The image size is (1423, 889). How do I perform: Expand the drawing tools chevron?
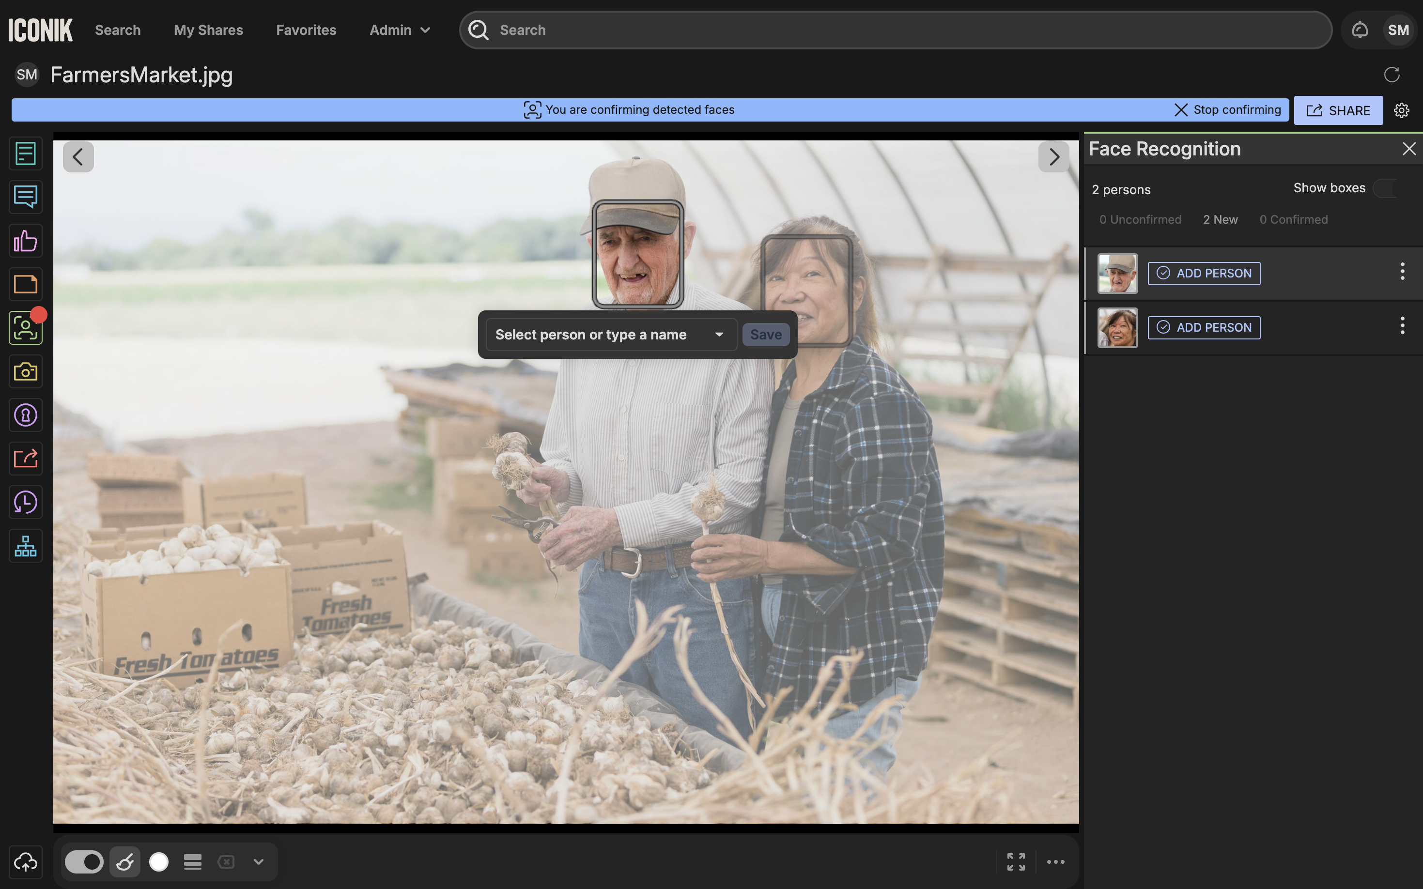coord(258,862)
